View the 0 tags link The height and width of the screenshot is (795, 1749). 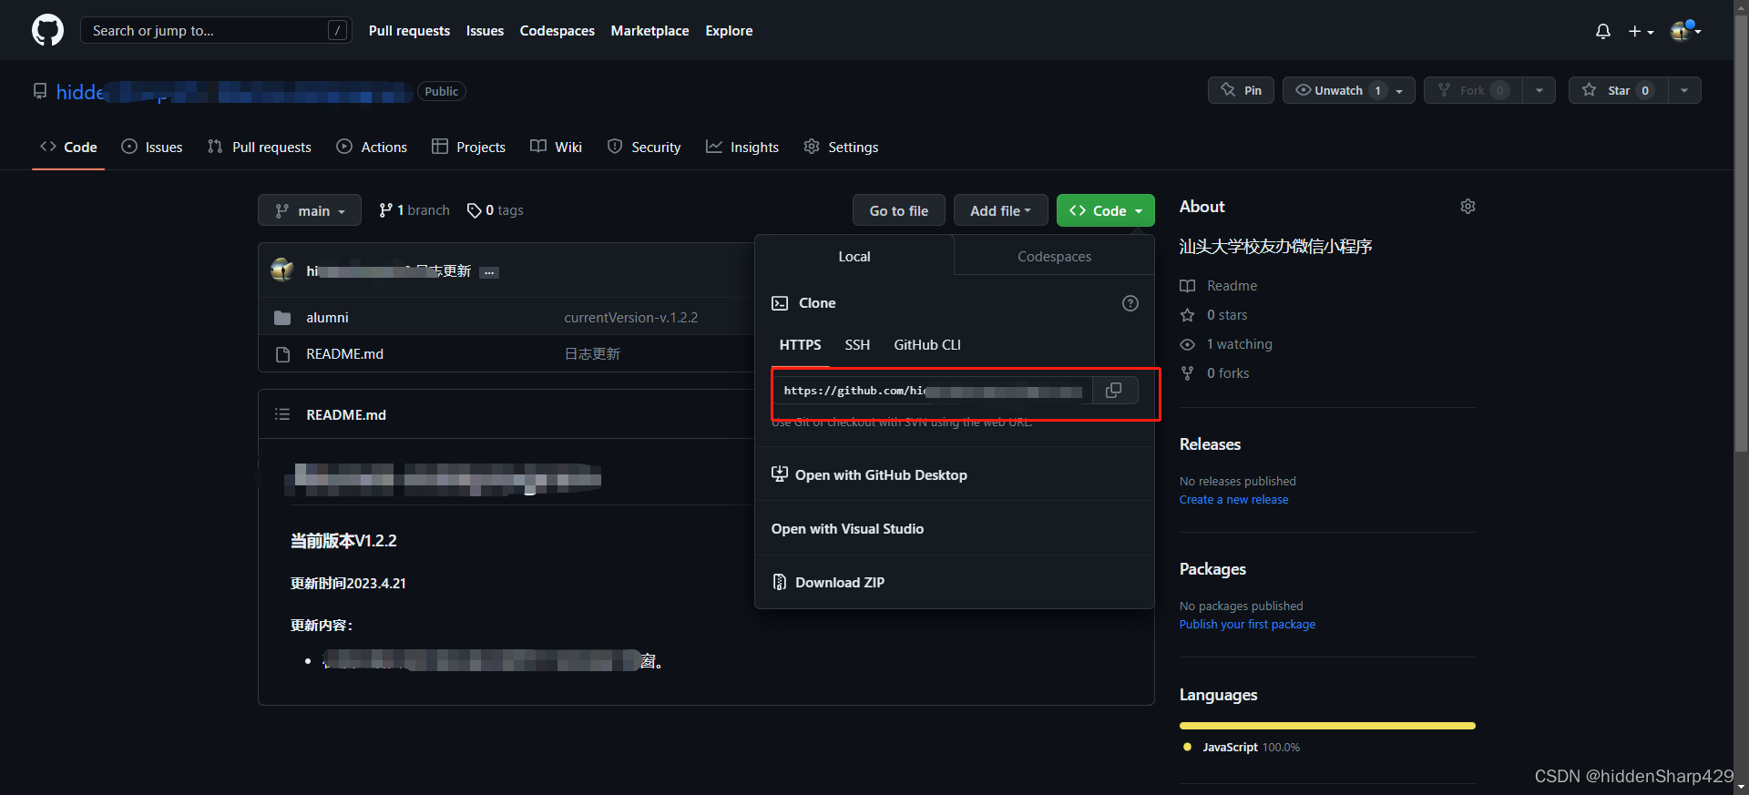496,210
